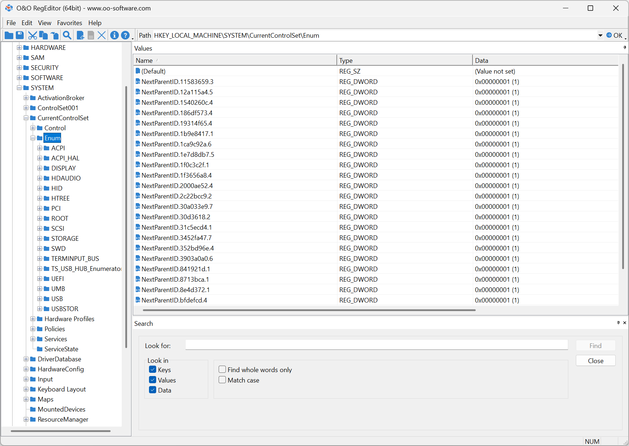Open the info icon in toolbar
This screenshot has height=446, width=629.
coord(114,35)
